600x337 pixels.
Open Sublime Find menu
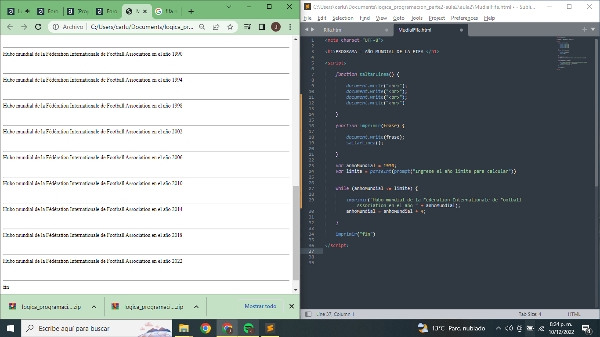coord(365,18)
